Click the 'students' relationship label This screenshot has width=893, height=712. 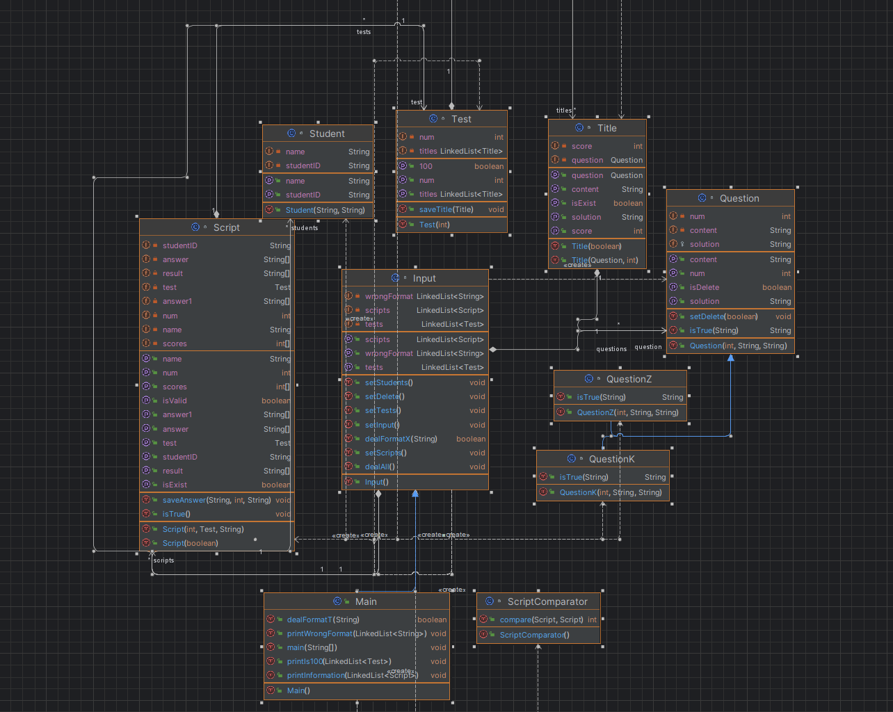[305, 228]
